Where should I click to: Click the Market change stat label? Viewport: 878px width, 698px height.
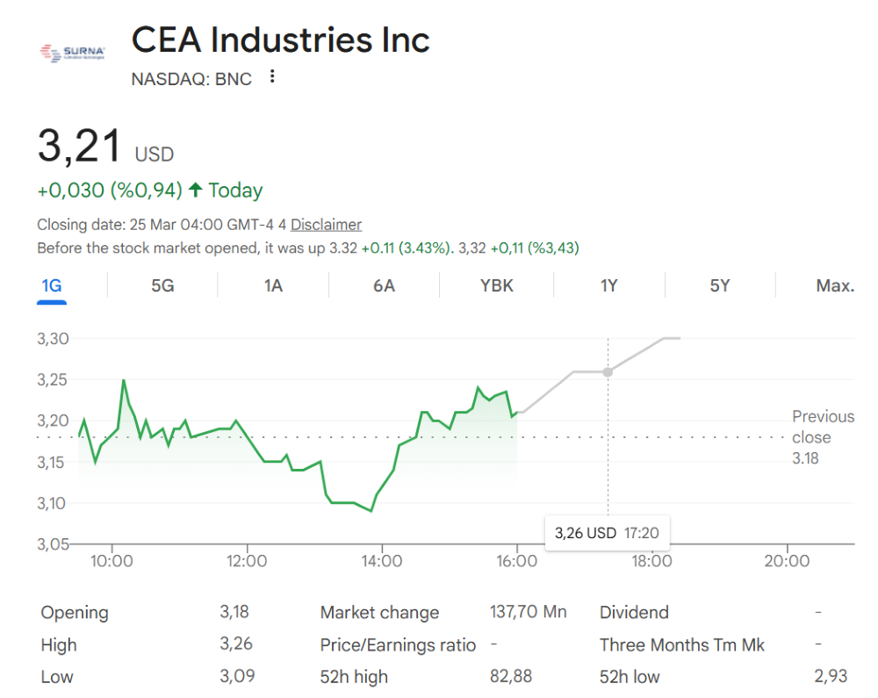(379, 613)
